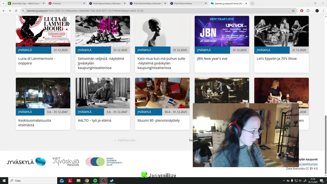Image resolution: width=327 pixels, height=184 pixels.
Task: Open the red L app on the taskbar
Action: pyautogui.click(x=70, y=181)
